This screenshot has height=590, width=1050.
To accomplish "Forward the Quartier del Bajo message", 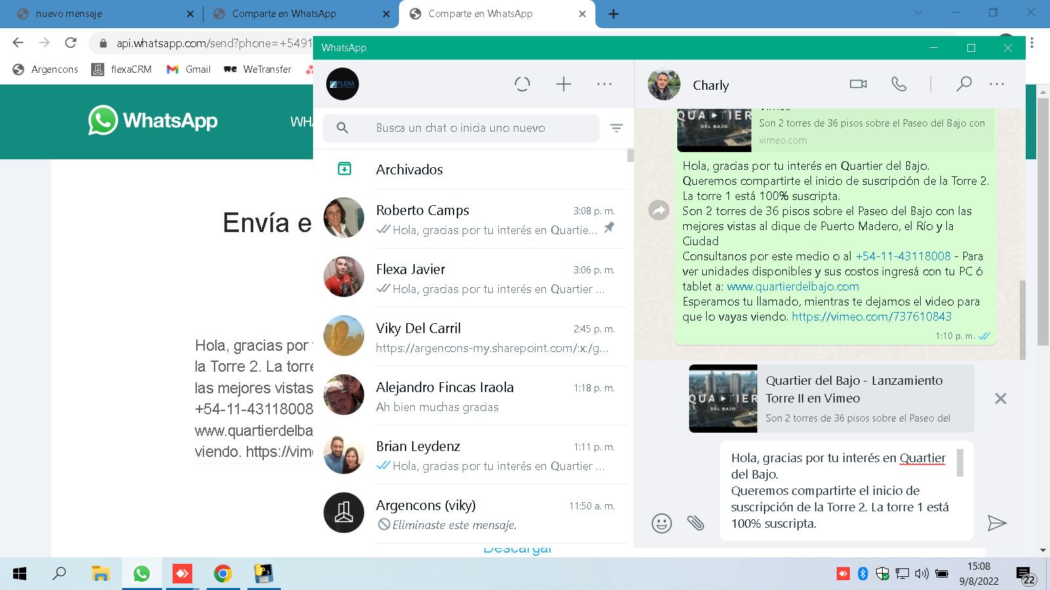I will pos(659,210).
